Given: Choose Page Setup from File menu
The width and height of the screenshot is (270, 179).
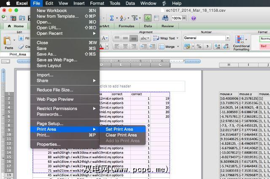Looking at the screenshot, I should tap(50, 124).
